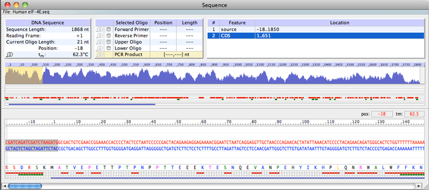
Task: Select the source feature row
Action: click(316, 29)
